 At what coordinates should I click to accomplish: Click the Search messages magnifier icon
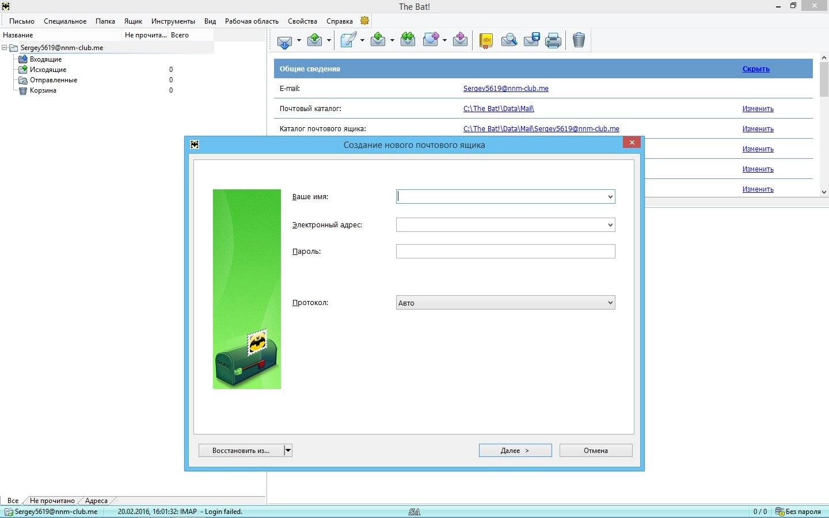click(x=509, y=40)
